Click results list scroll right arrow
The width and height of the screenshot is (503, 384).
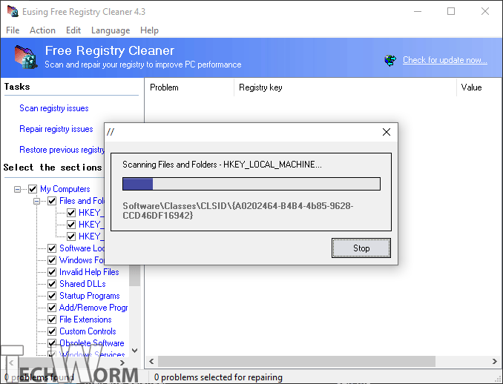(x=495, y=362)
